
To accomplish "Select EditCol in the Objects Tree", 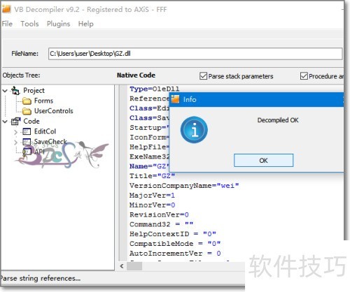I will click(x=45, y=131).
